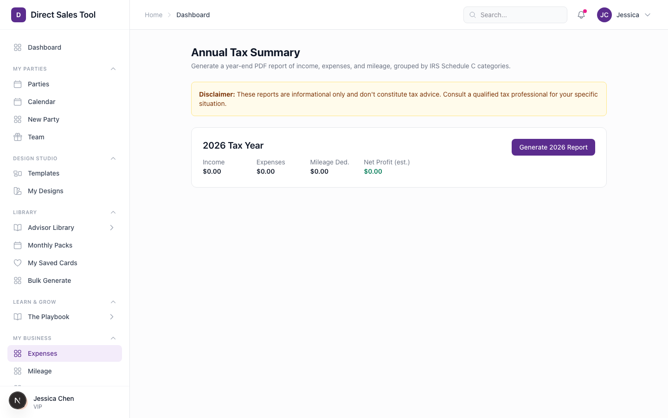Open the Jessica account dropdown
The height and width of the screenshot is (418, 668).
click(648, 15)
